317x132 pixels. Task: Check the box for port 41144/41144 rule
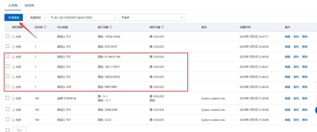coord(8,56)
